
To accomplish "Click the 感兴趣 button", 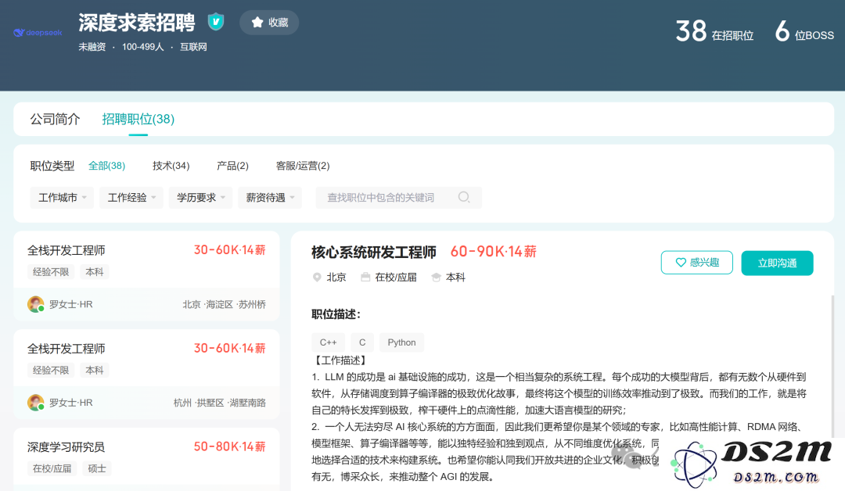I will [697, 263].
